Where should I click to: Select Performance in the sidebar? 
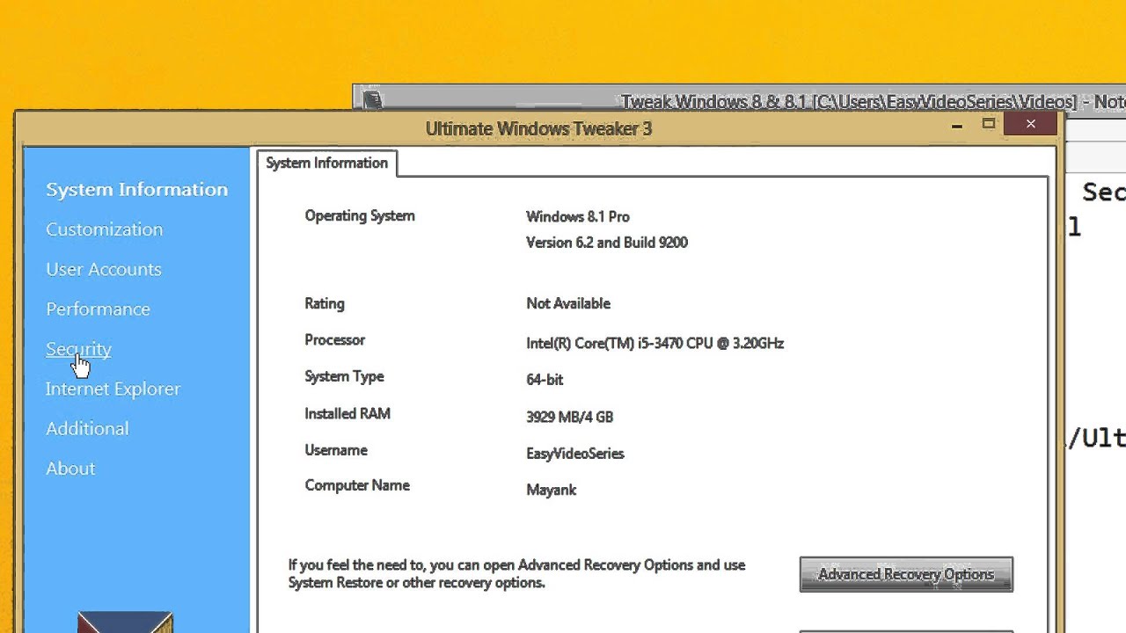pyautogui.click(x=98, y=309)
